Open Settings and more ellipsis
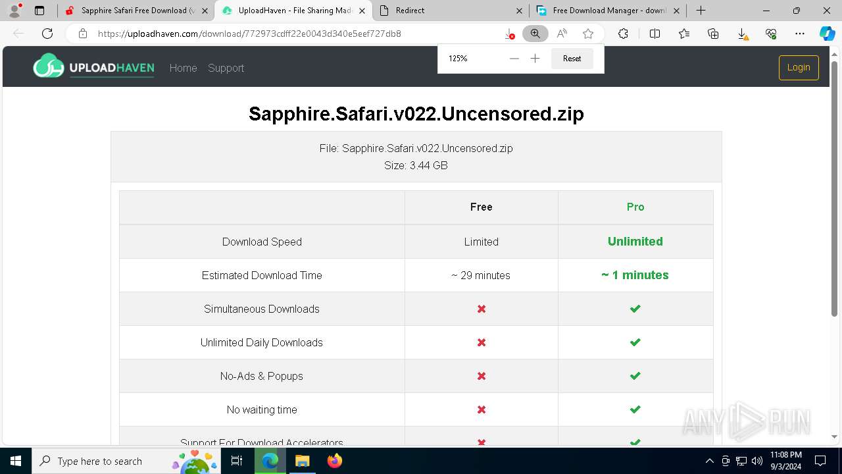Viewport: 842px width, 474px height. point(800,34)
